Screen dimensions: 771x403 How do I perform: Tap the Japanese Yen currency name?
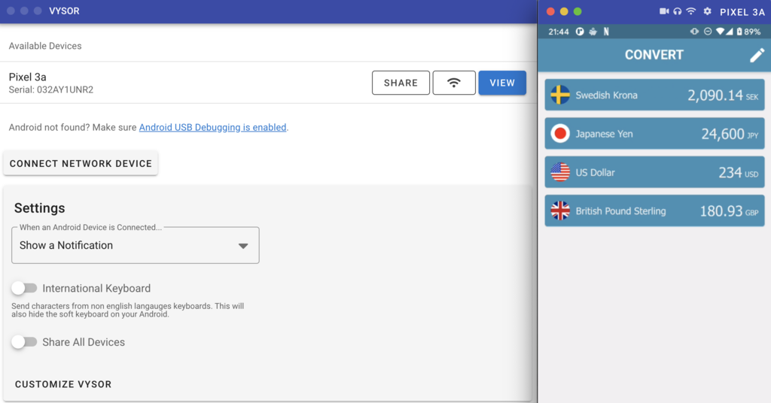[x=604, y=134]
